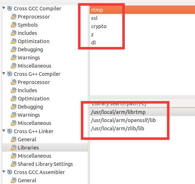195x184 pixels.
Task: Select Cross GCC Compiler in the tree
Action: point(38,9)
